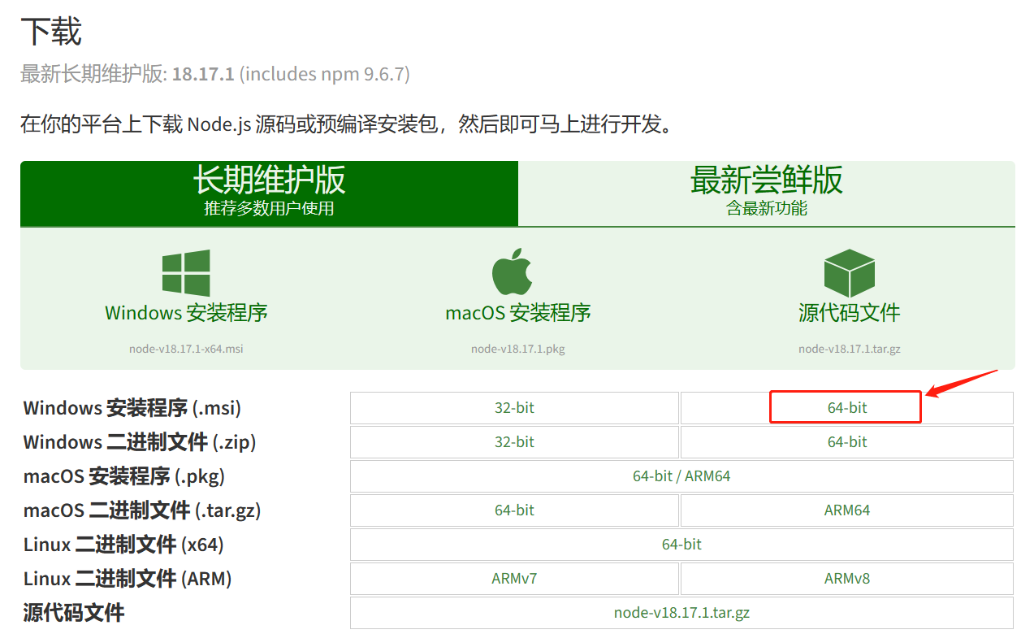Download macOS .tar.gz 64-bit binary
The image size is (1034, 634).
[514, 510]
